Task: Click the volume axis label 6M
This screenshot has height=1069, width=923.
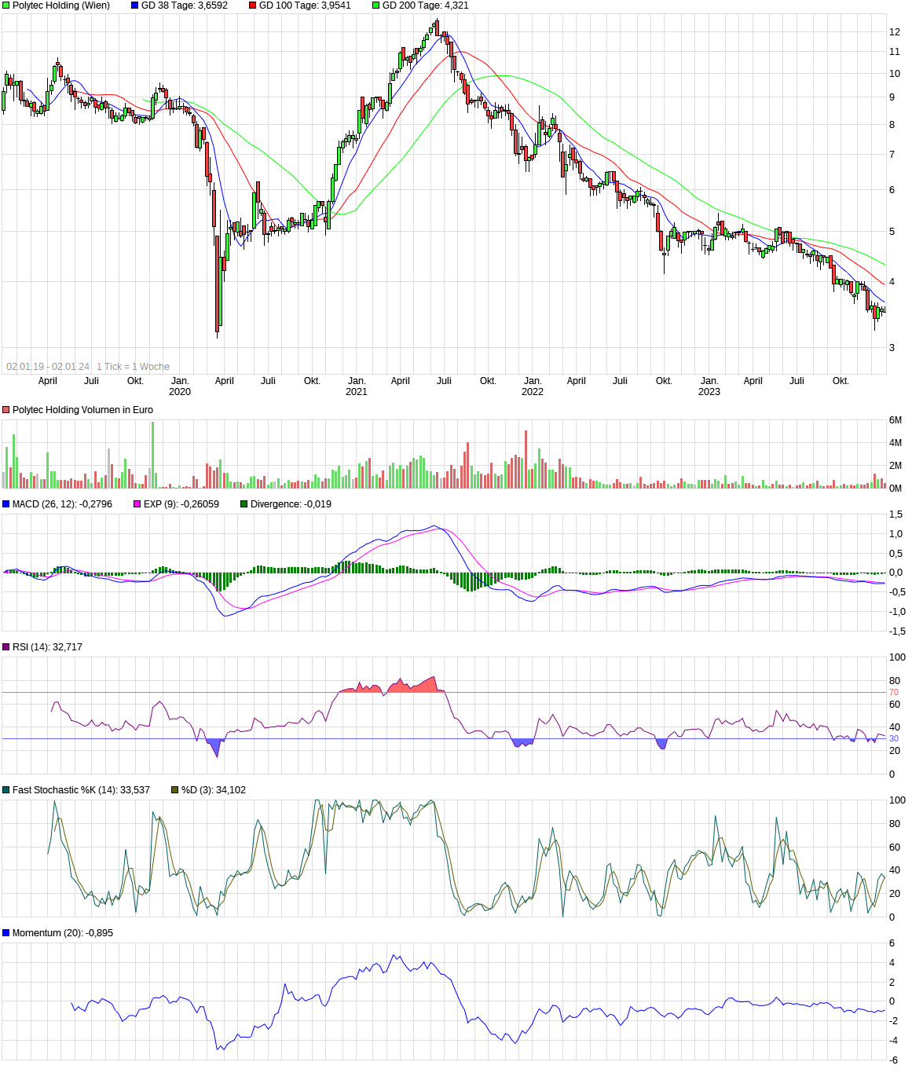Action: pos(896,420)
